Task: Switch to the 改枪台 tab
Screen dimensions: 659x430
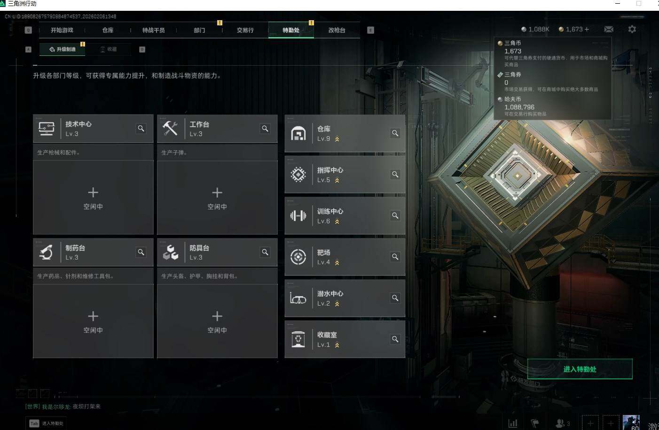Action: (337, 30)
